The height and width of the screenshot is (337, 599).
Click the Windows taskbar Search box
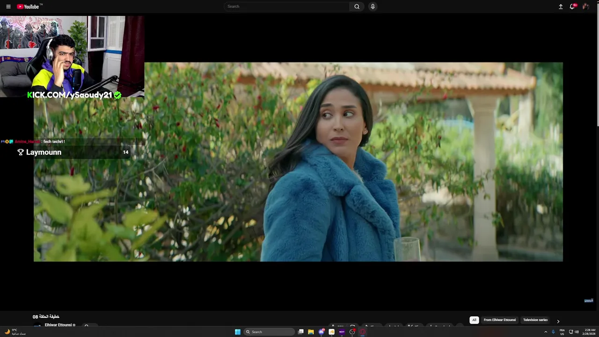pos(269,332)
